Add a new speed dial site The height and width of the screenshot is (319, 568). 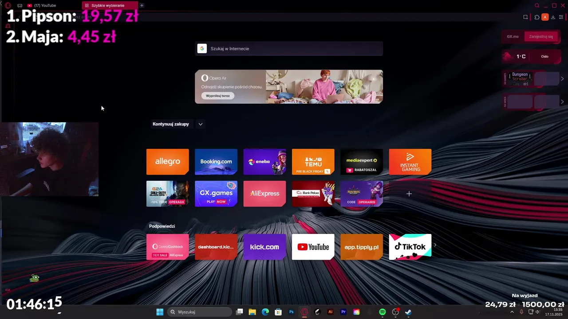(409, 194)
